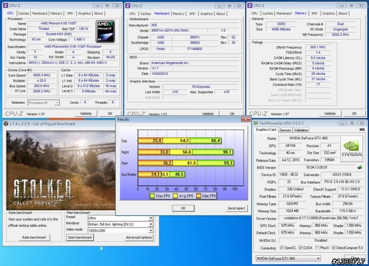369x266 pixels.
Task: Click the Core Voltage value field
Action: point(80,40)
